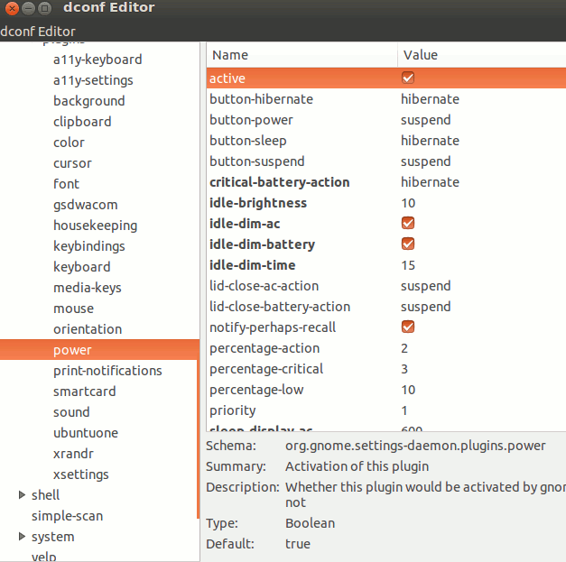Expand the shell tree node

(x=22, y=495)
